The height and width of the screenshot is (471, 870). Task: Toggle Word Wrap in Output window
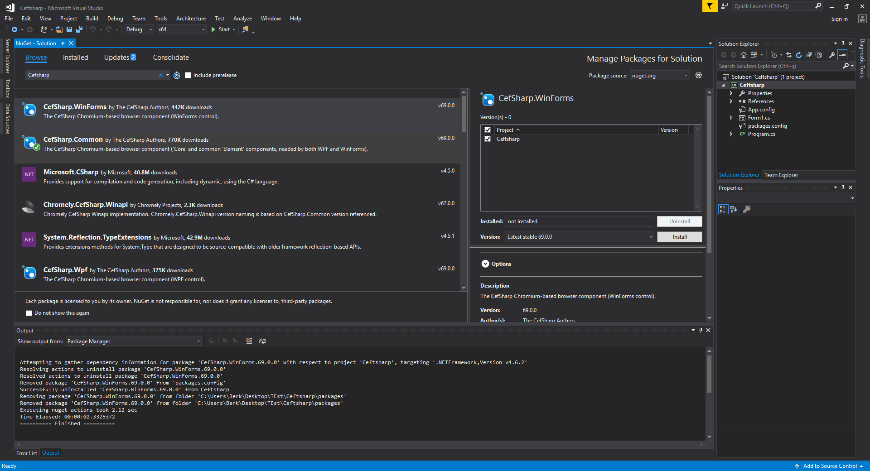pos(262,341)
